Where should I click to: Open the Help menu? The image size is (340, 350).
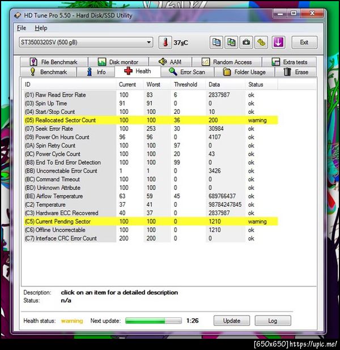pos(41,28)
